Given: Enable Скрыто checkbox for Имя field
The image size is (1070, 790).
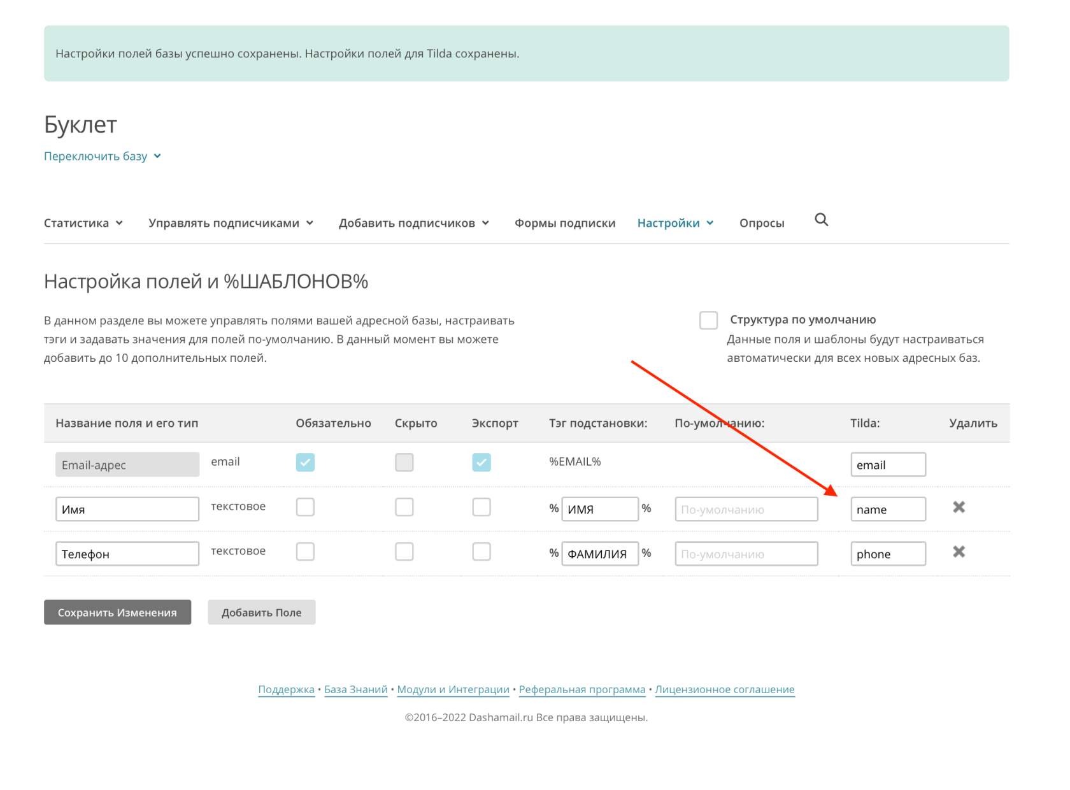Looking at the screenshot, I should click(x=404, y=507).
